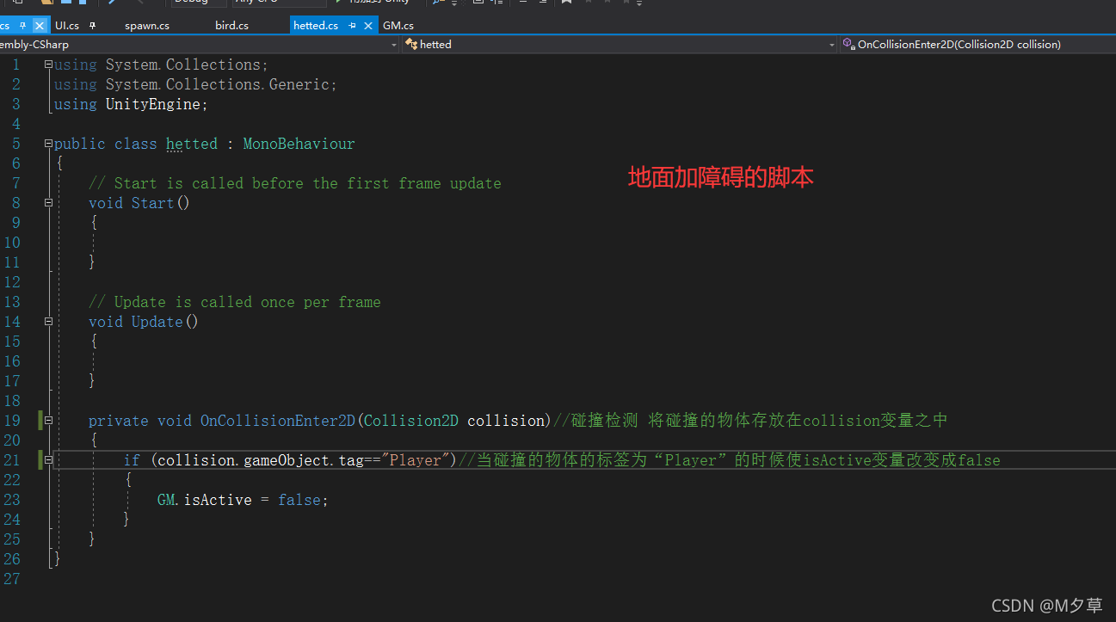Switch to the UI.cs tab
This screenshot has height=622, width=1116.
(x=67, y=26)
